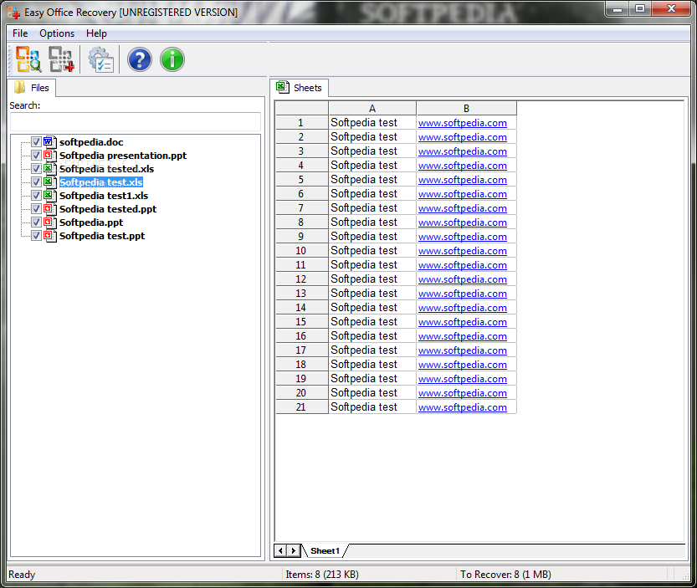Click the select-all corner of sheet grid
The width and height of the screenshot is (697, 588).
302,109
